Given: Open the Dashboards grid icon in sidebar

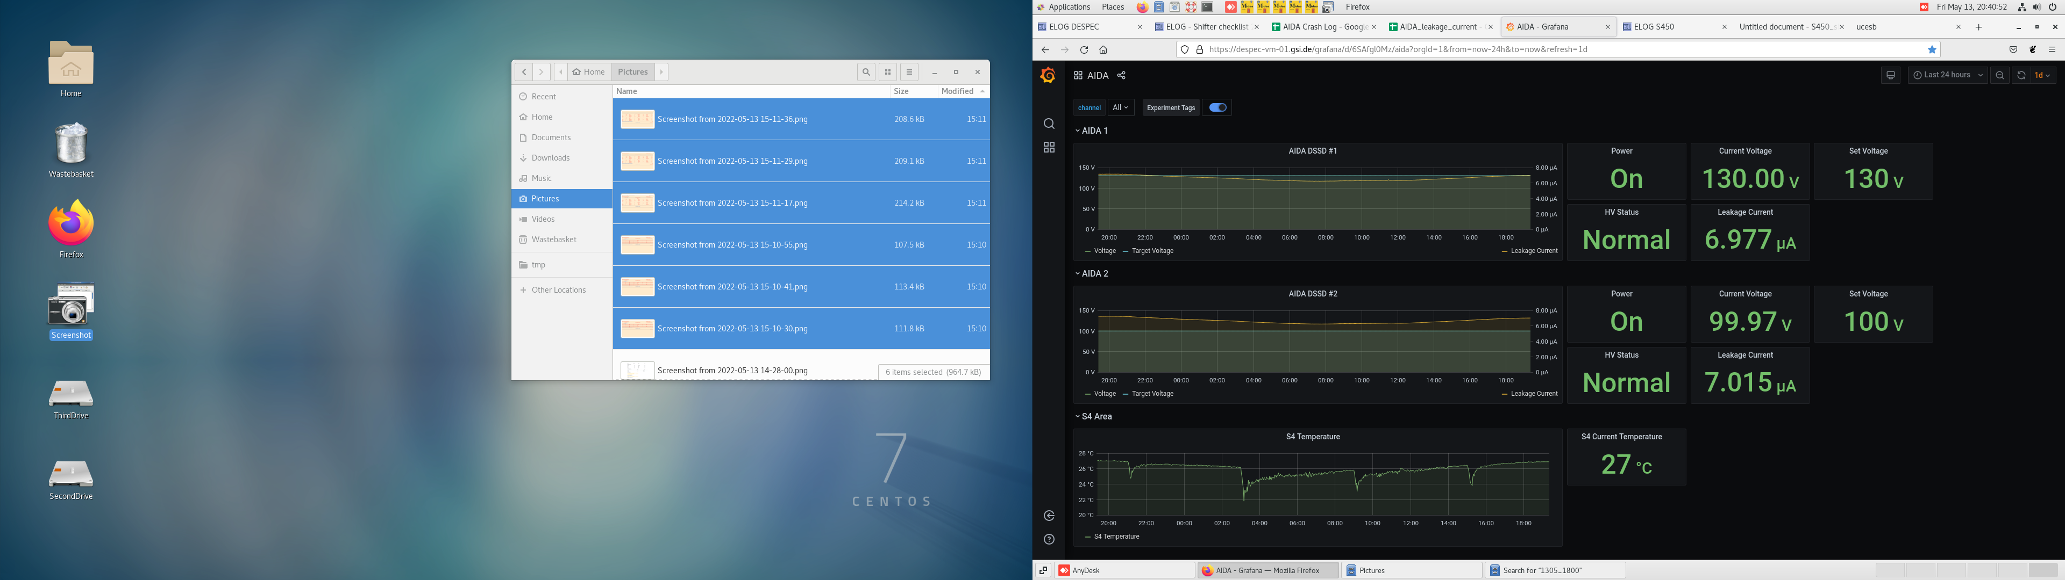Looking at the screenshot, I should point(1049,147).
